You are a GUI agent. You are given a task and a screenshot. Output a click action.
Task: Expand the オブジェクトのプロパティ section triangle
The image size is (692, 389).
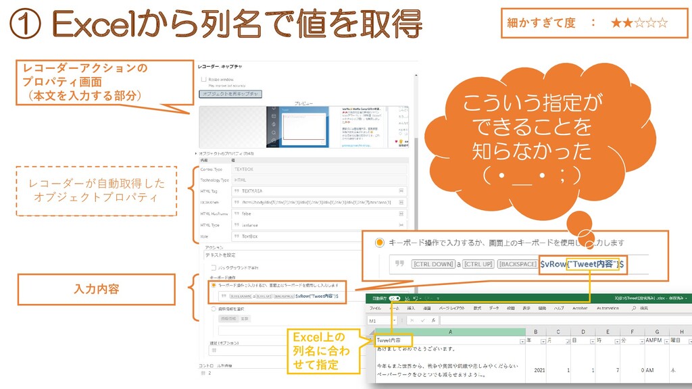[197, 153]
